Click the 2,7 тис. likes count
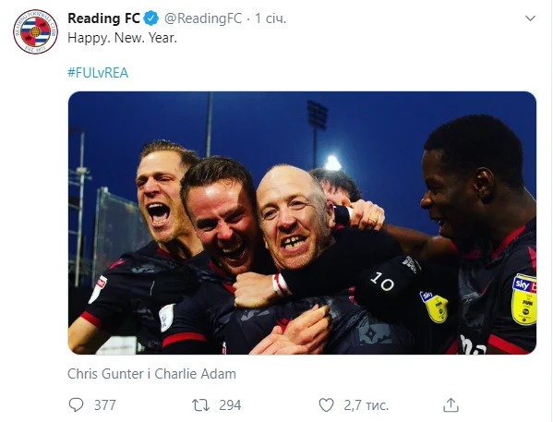The height and width of the screenshot is (422, 553). point(367,405)
